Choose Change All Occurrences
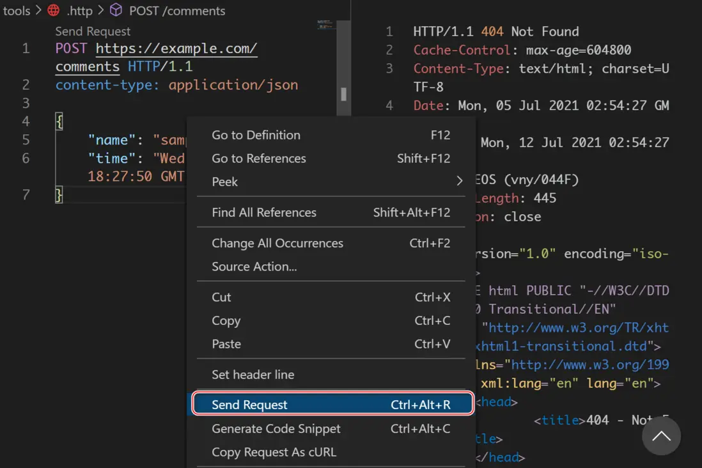 (x=277, y=243)
